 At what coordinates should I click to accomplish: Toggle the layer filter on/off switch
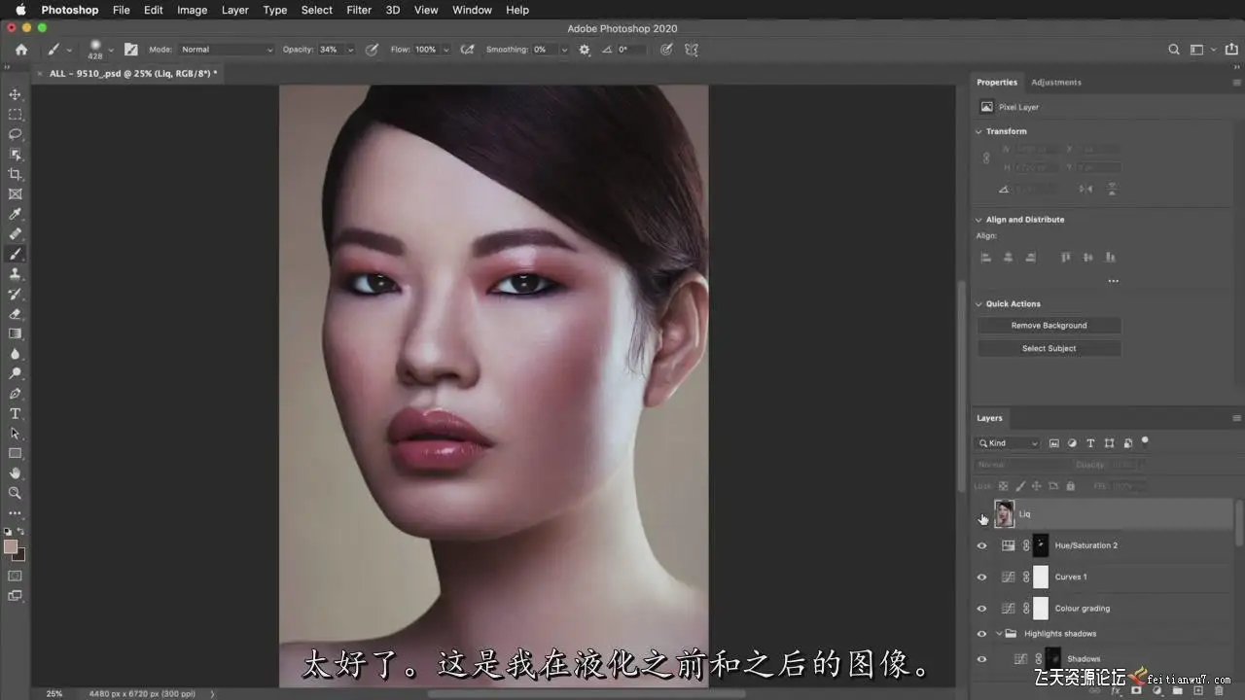1145,441
